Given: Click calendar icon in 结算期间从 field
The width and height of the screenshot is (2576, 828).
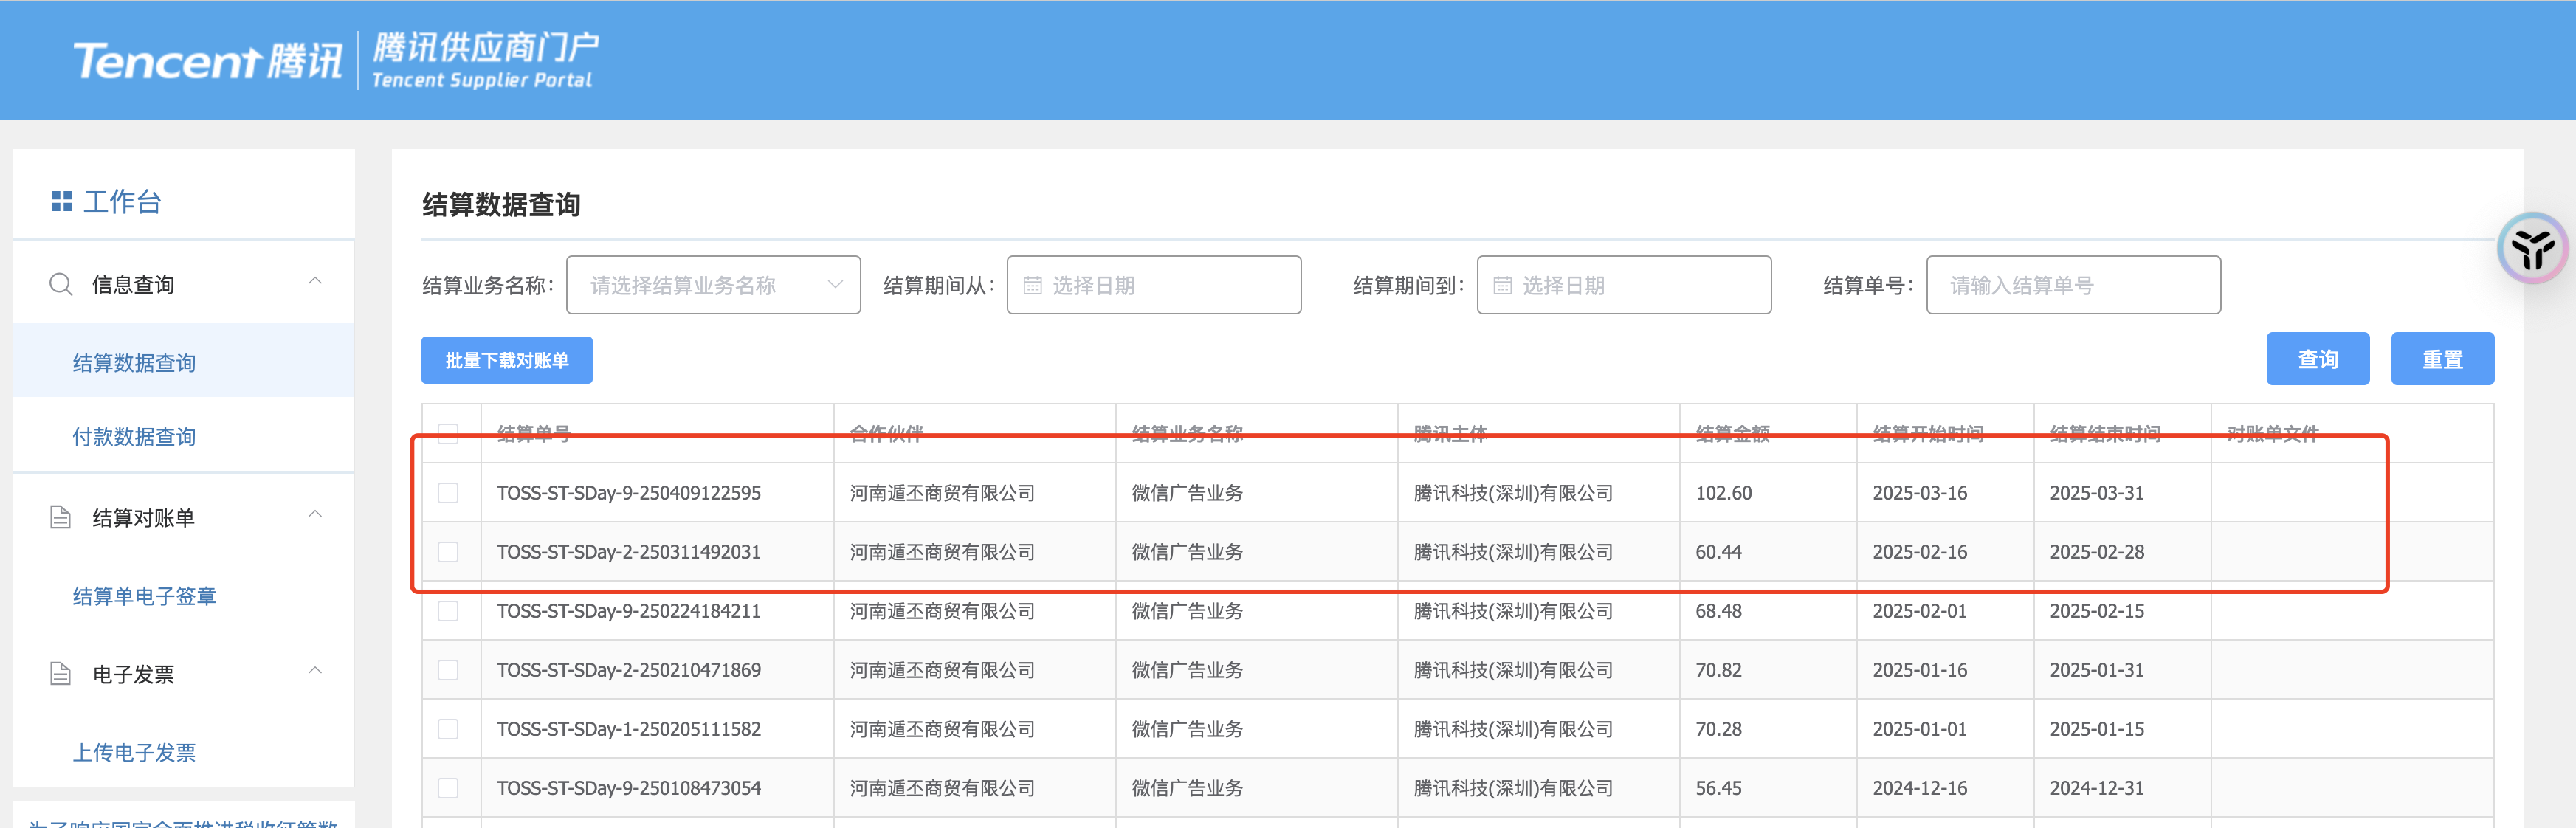Looking at the screenshot, I should click(1032, 286).
